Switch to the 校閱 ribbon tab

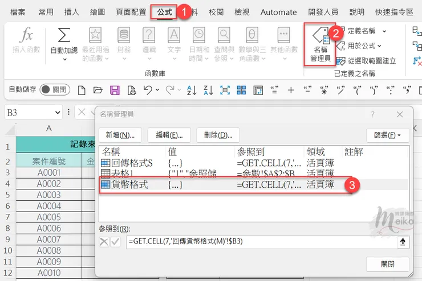point(216,12)
